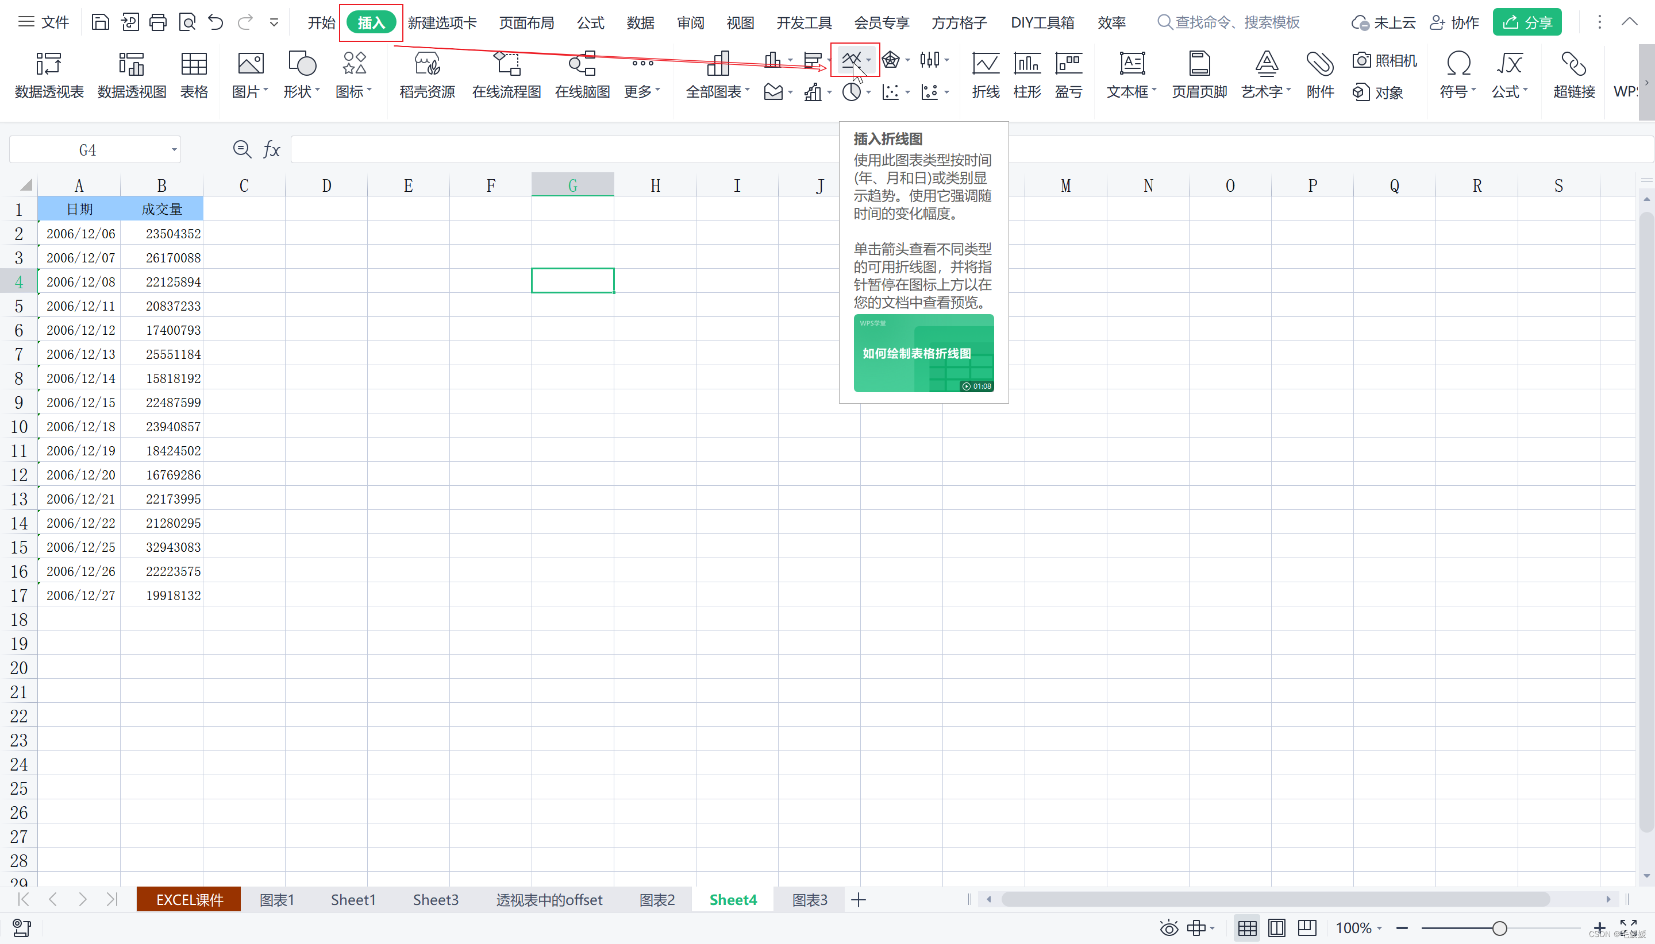The width and height of the screenshot is (1655, 944).
Task: Insert a Hyperlink (超链接)
Action: point(1574,75)
